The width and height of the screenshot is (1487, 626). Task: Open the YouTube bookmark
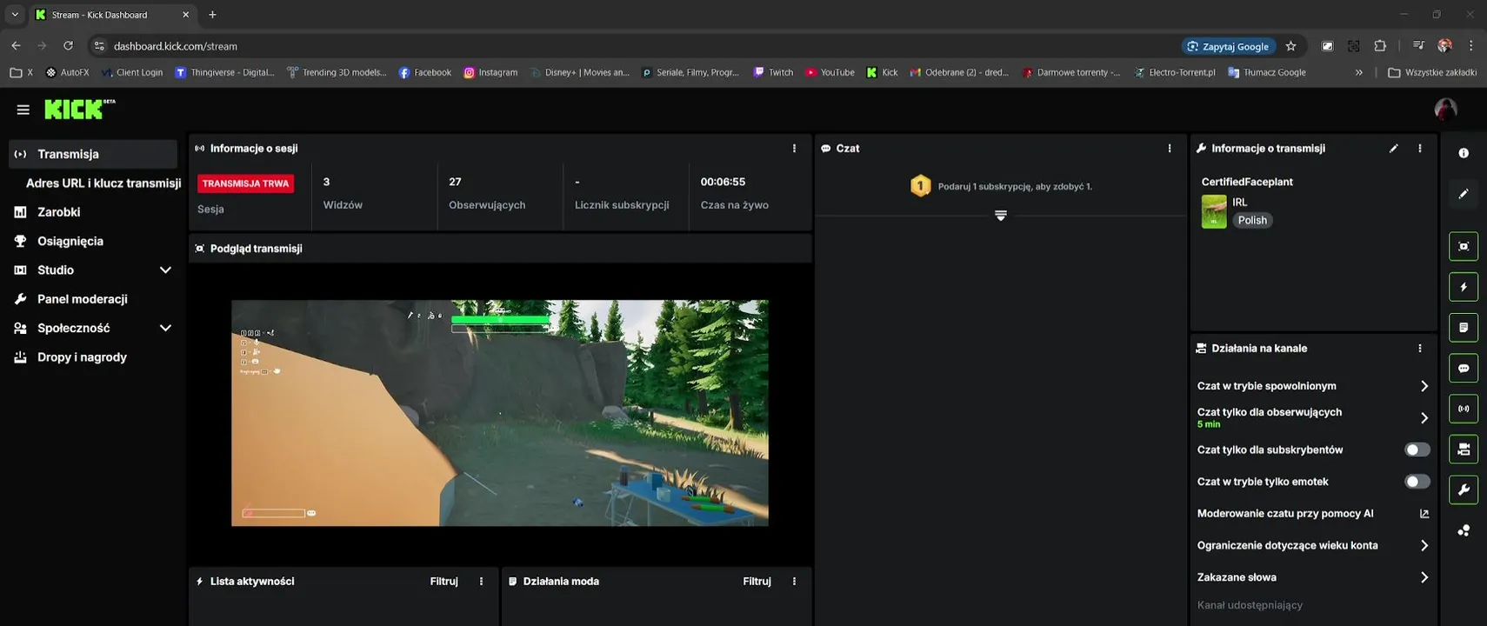[830, 72]
